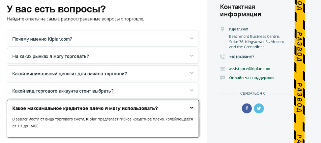The height and width of the screenshot is (143, 321).
Task: Open 'Какой минимальный депозит' question
Action: click(103, 73)
